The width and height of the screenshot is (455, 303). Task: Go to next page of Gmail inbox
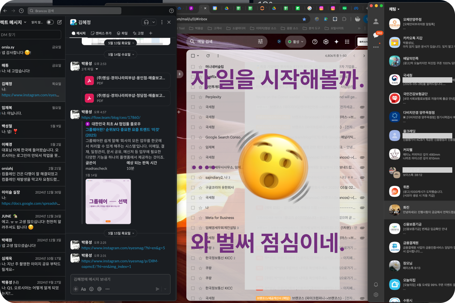click(364, 56)
